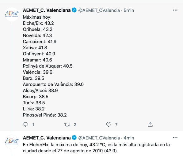
Task: Open share options for first tweet
Action: click(150, 124)
